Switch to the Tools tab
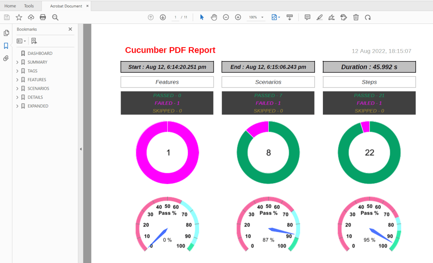The width and height of the screenshot is (433, 263). [x=29, y=6]
